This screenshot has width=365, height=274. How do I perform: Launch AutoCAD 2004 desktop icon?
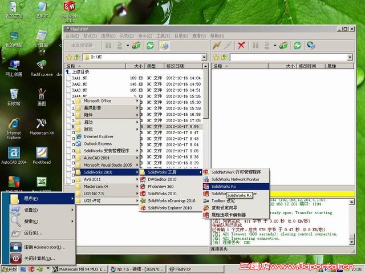pyautogui.click(x=14, y=156)
